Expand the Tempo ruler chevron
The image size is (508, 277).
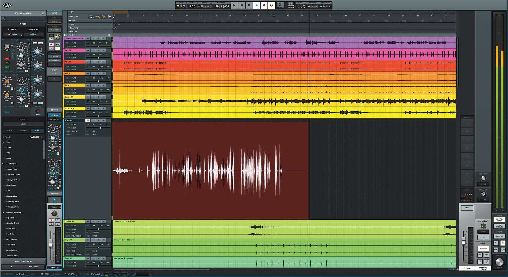click(x=111, y=24)
